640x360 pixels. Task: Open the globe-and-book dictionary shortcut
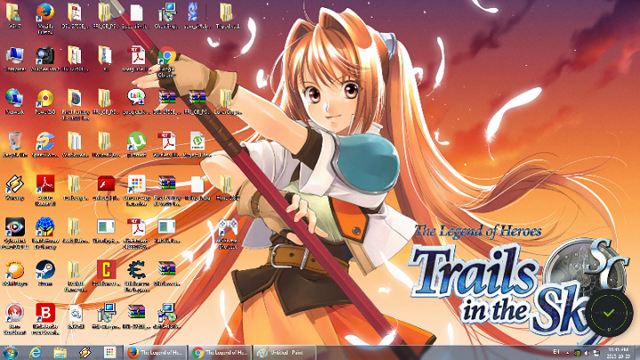tap(45, 233)
